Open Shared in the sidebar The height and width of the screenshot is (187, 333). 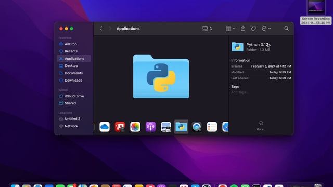click(x=74, y=103)
